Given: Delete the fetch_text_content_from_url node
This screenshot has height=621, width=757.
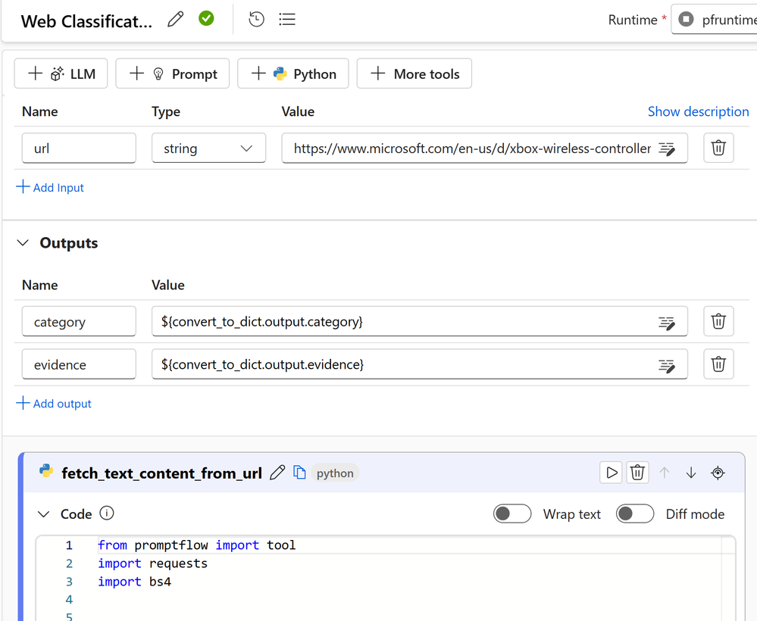Looking at the screenshot, I should [638, 473].
